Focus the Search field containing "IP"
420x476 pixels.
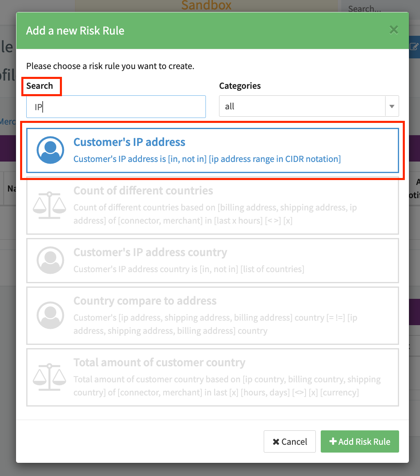click(x=116, y=107)
